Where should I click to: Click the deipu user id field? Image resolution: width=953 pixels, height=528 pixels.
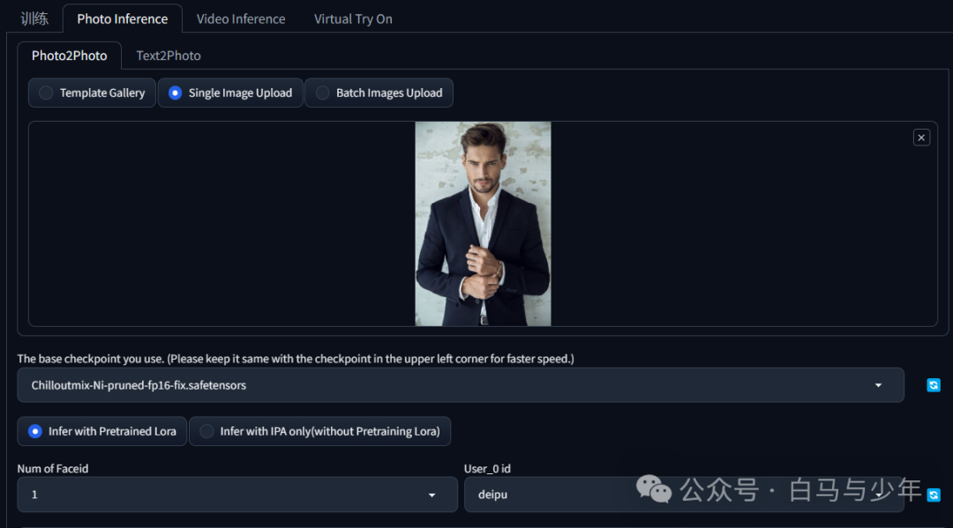[684, 495]
